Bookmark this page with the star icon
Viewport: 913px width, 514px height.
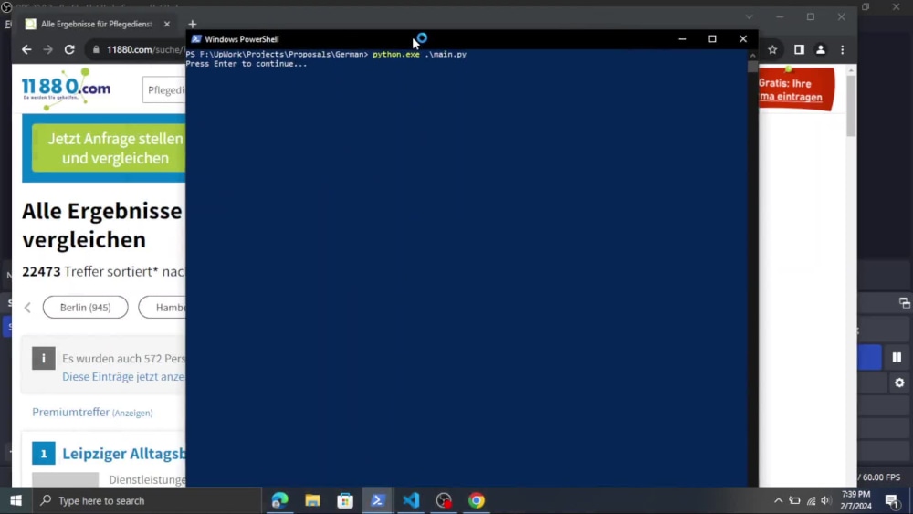[772, 50]
